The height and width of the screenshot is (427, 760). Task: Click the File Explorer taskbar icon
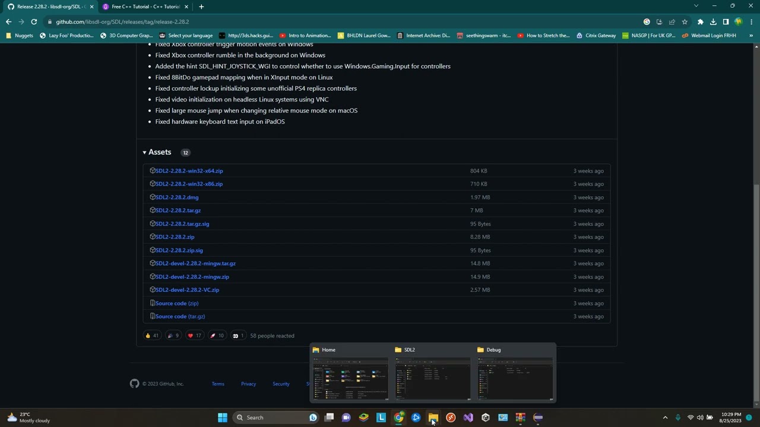(x=433, y=418)
